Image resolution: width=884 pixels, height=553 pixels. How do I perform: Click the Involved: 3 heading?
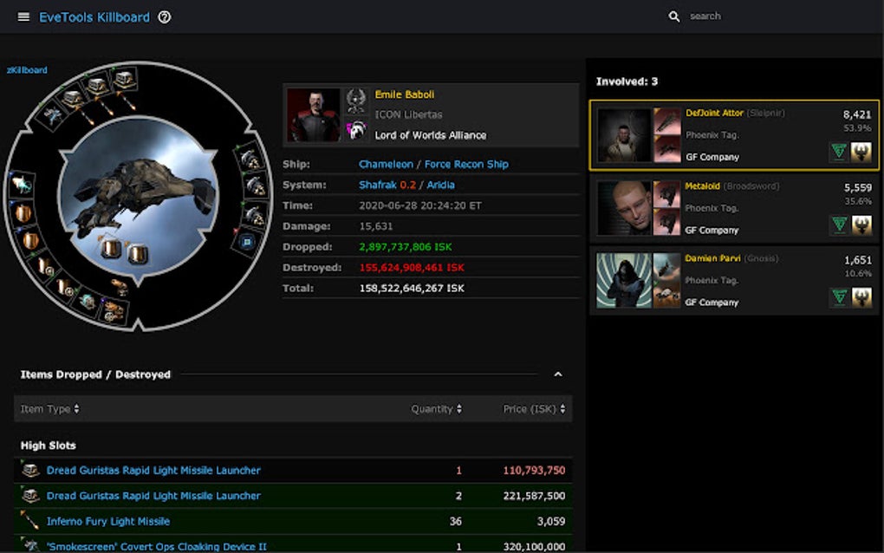627,81
